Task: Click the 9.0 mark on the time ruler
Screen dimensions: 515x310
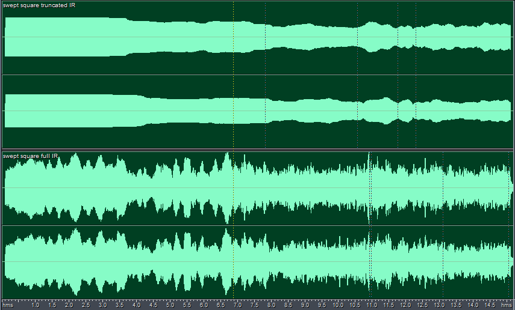Action: (305, 305)
